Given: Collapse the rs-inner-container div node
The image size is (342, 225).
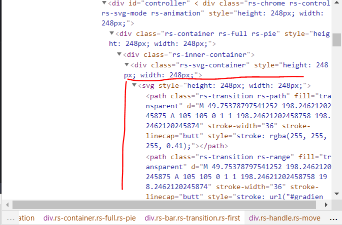Looking at the screenshot, I should [119, 54].
